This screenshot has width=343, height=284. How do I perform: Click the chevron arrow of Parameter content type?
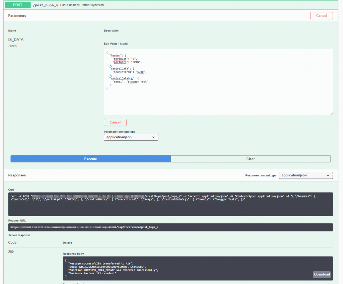pyautogui.click(x=153, y=137)
